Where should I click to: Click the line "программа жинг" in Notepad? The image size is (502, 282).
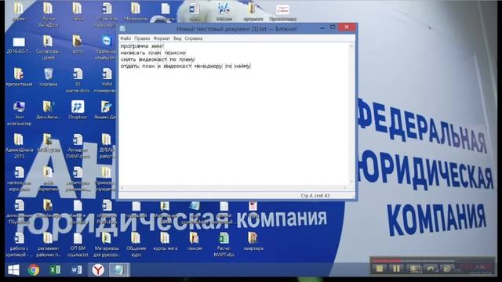coord(142,46)
